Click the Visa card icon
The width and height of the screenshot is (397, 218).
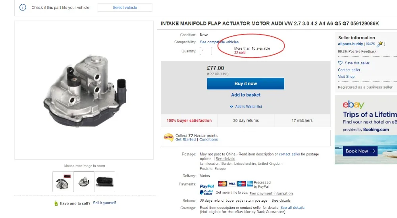click(x=232, y=183)
